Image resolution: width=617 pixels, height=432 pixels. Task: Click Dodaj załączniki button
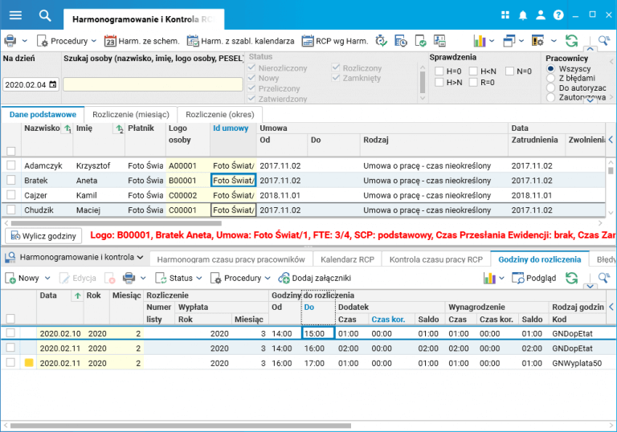pyautogui.click(x=314, y=278)
